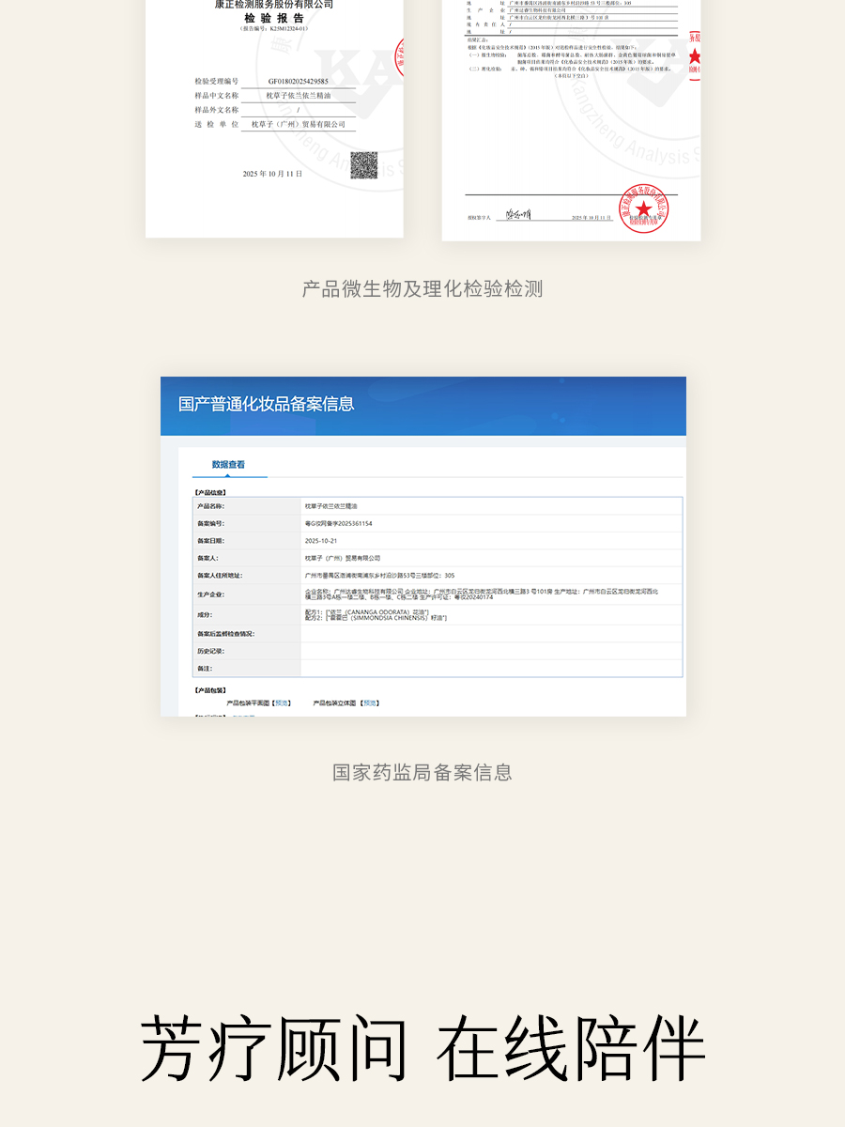Click caption 国家药监局备案信息

click(422, 772)
